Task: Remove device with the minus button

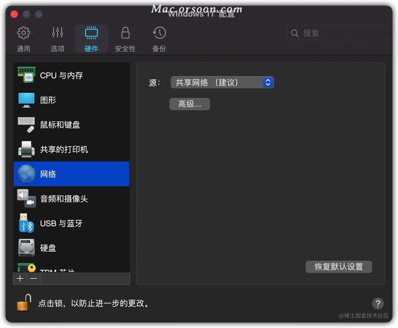Action: click(34, 279)
